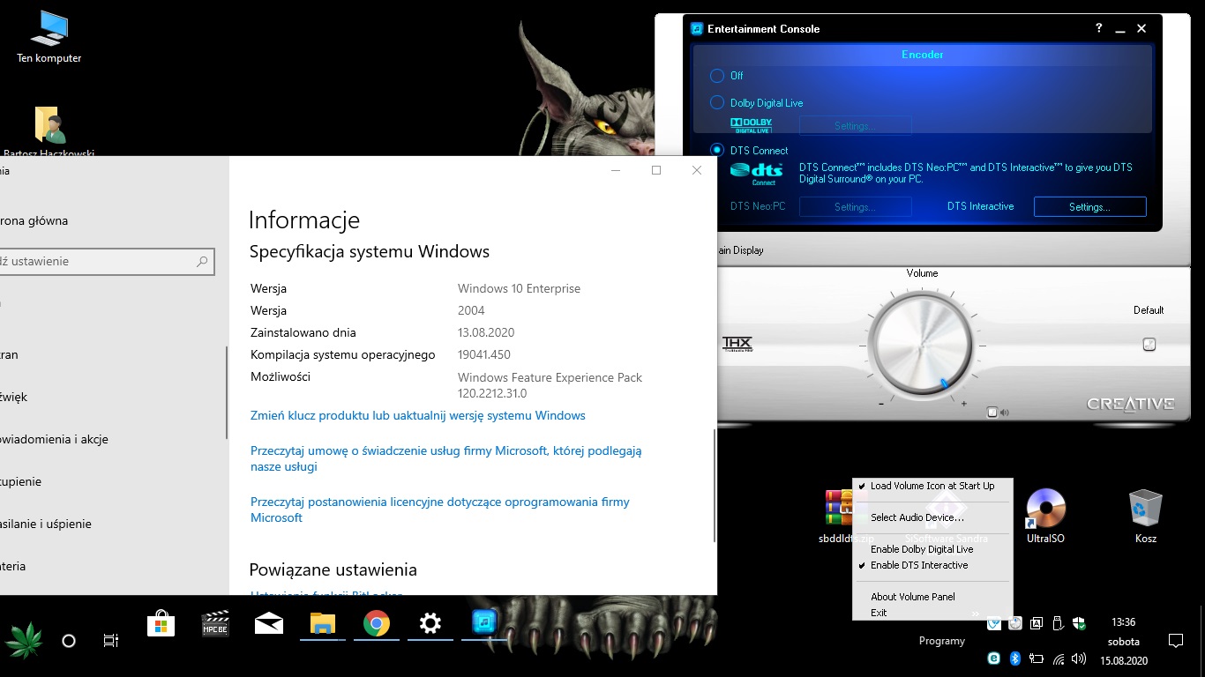Click the Encoder header in Entertainment Console
Screen dimensions: 1205x677
[922, 55]
